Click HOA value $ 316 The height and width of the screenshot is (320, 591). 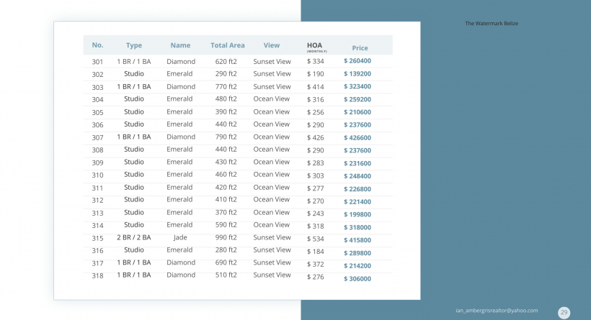[x=316, y=100]
